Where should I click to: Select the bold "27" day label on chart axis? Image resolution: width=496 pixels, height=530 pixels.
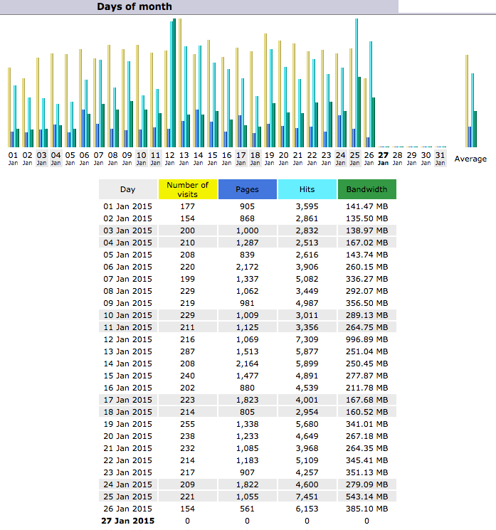[x=384, y=154]
